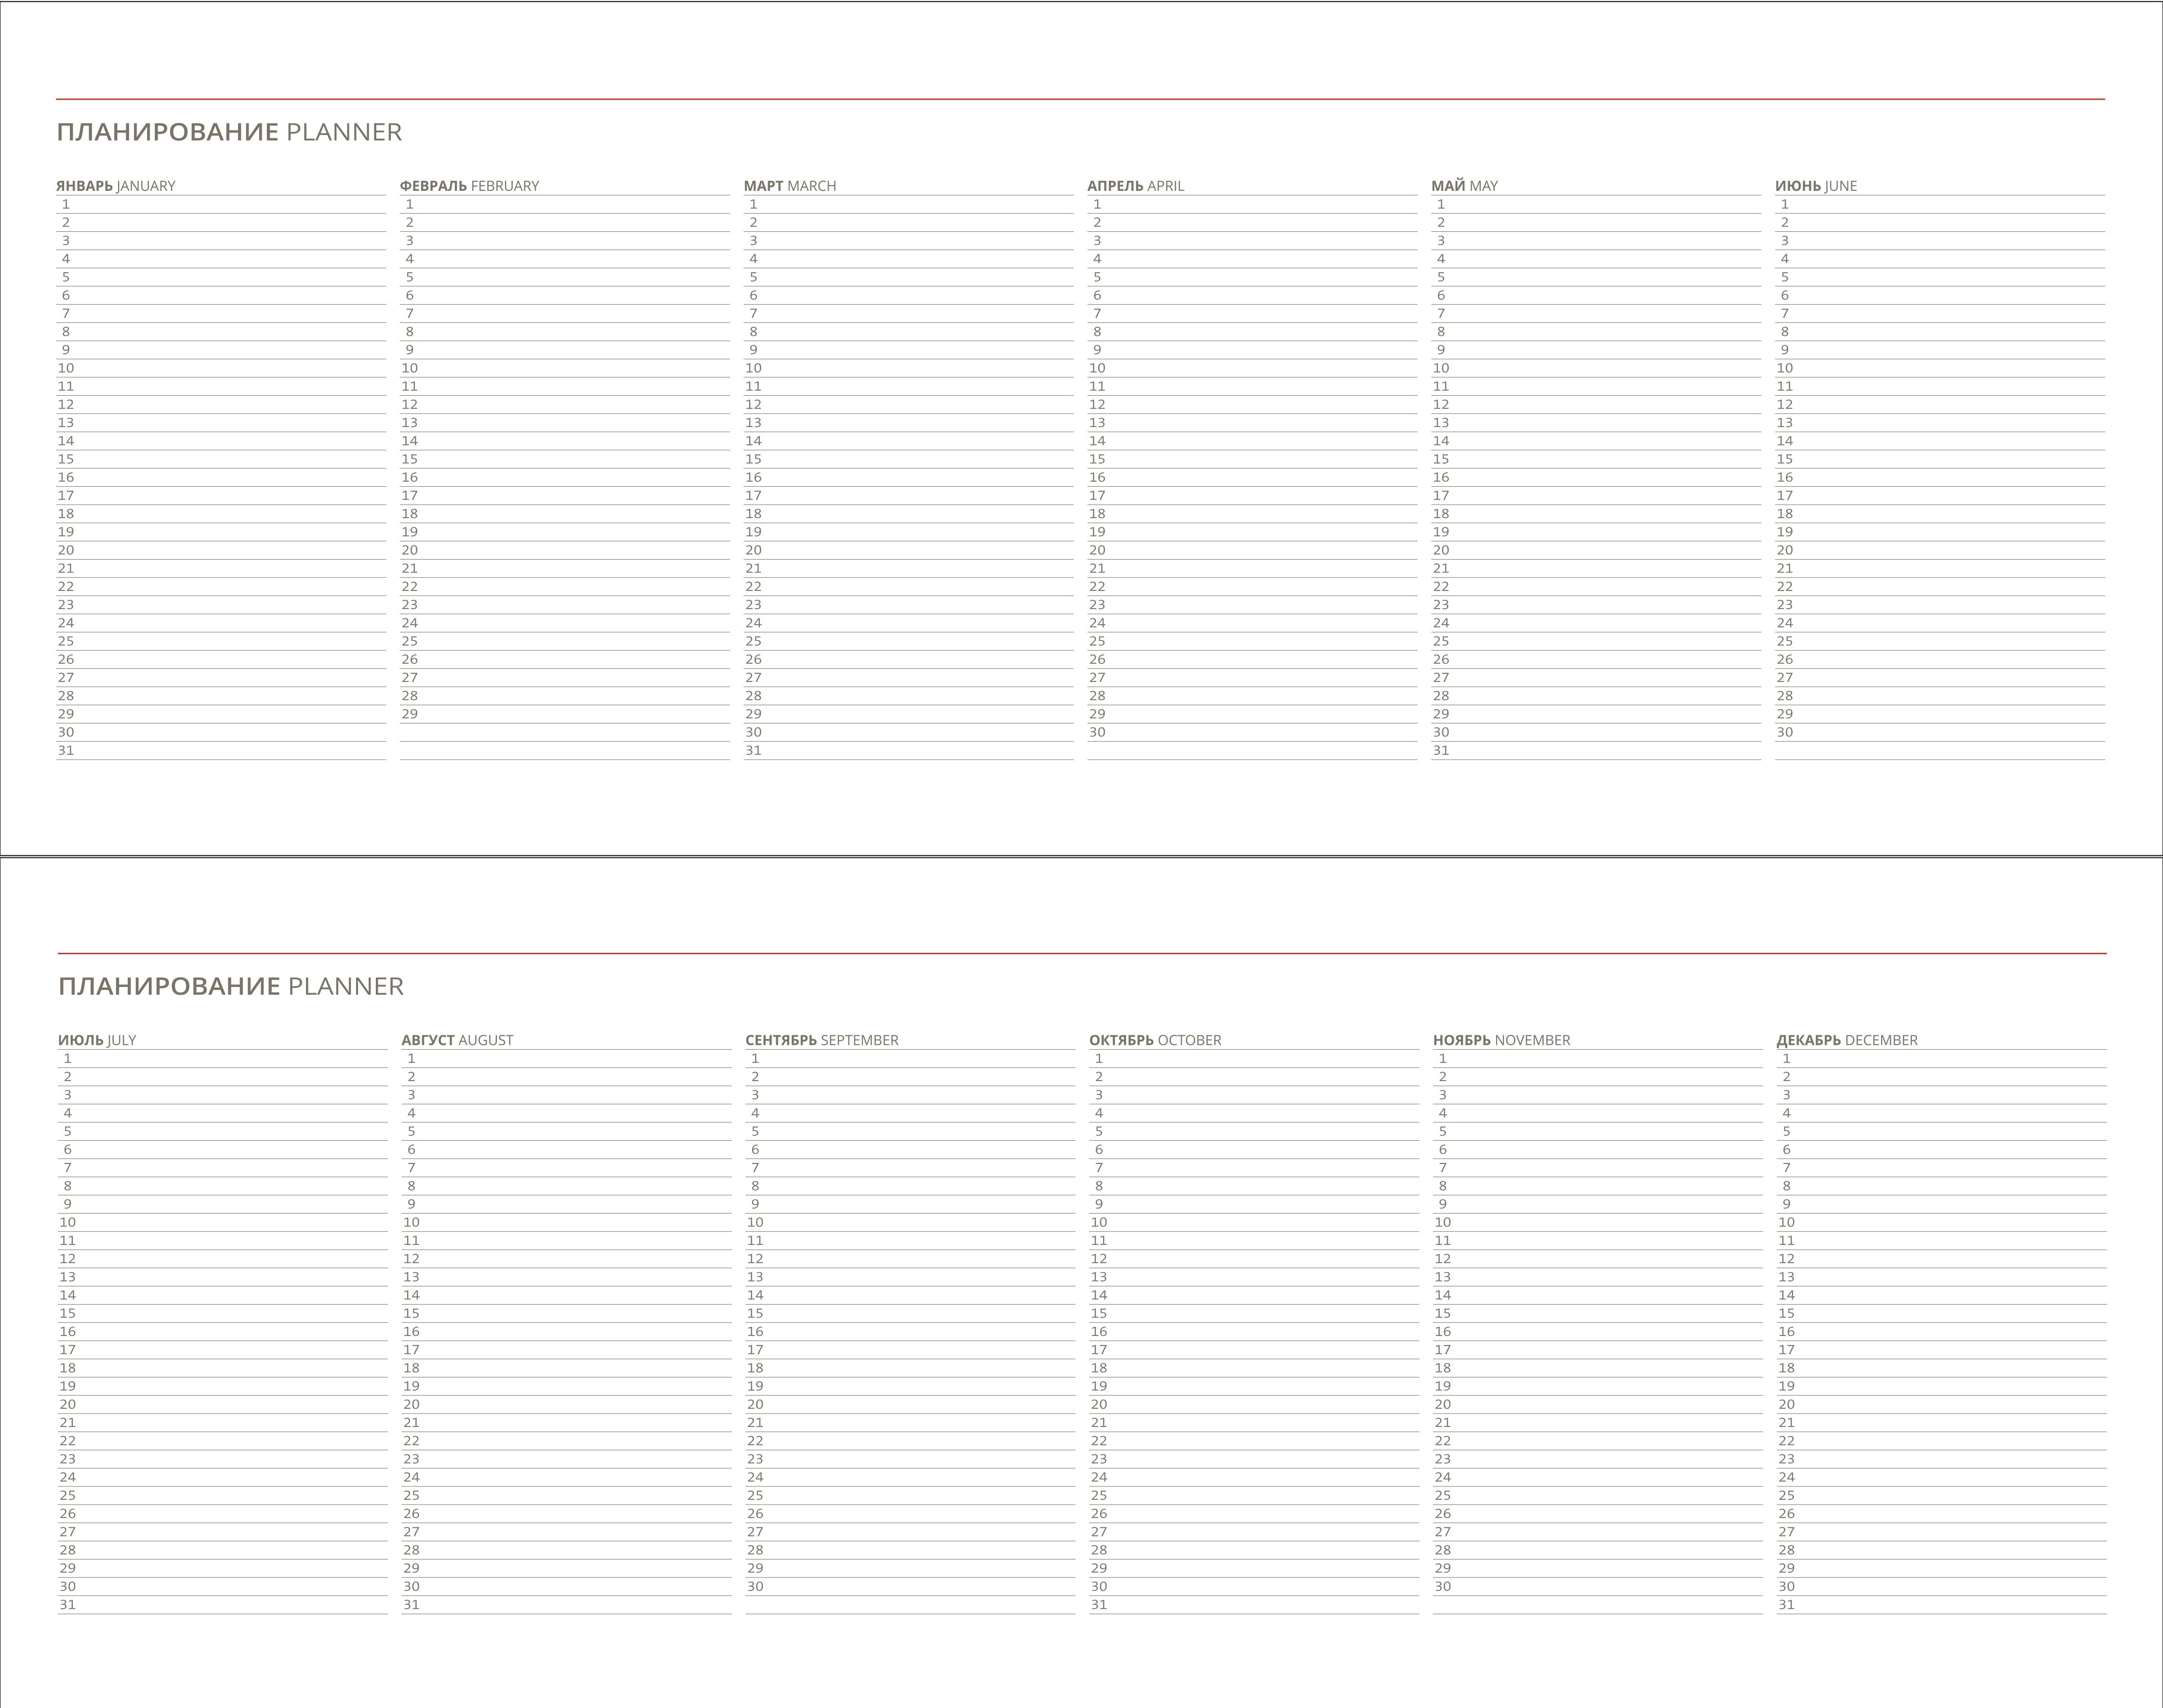Select day 1 row in September
This screenshot has height=1708, width=2163.
point(911,1058)
